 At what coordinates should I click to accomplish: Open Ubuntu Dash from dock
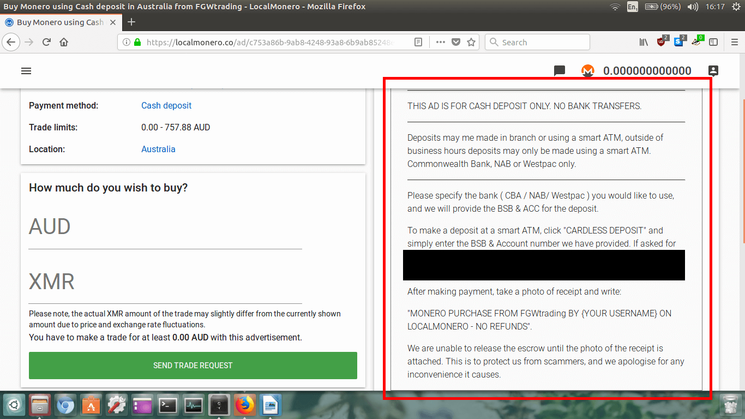(14, 405)
